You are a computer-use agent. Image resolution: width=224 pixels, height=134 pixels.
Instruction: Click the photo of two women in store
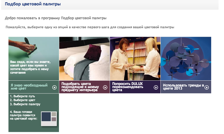coord(135,59)
